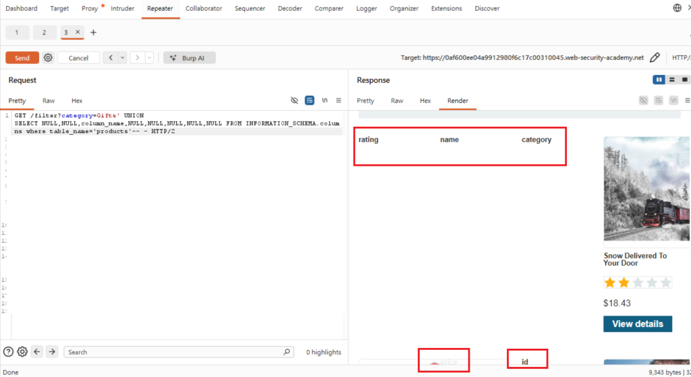This screenshot has height=377, width=691.
Task: Open the Collaborator tab
Action: tap(204, 8)
